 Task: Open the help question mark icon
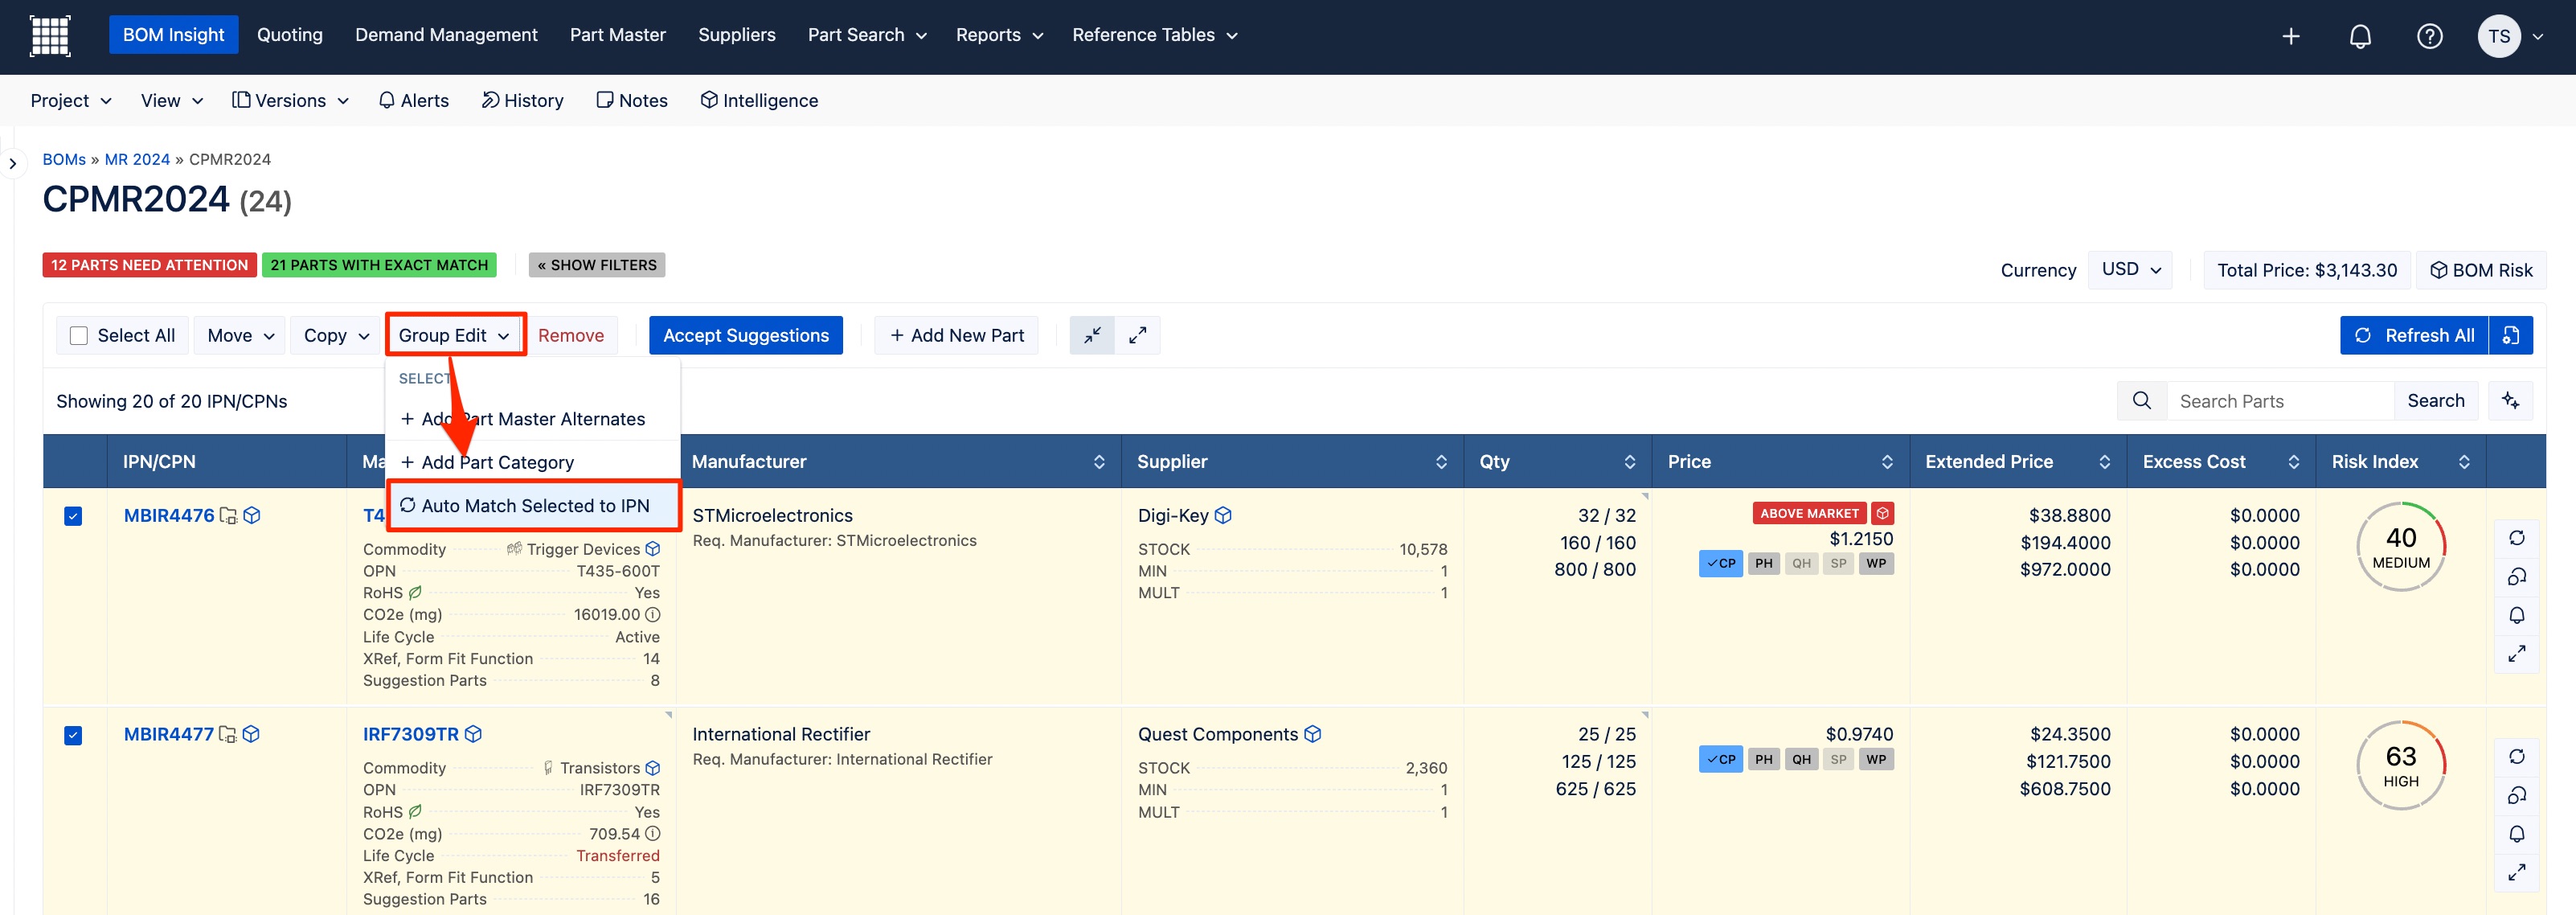tap(2429, 36)
